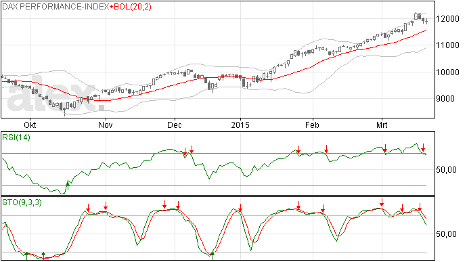Click the 50,00 label of the STO panel
This screenshot has height=262, width=467.
click(x=446, y=234)
